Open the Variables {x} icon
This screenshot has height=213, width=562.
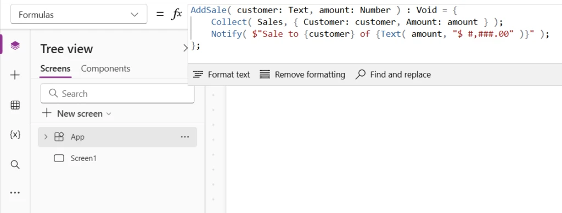(15, 134)
